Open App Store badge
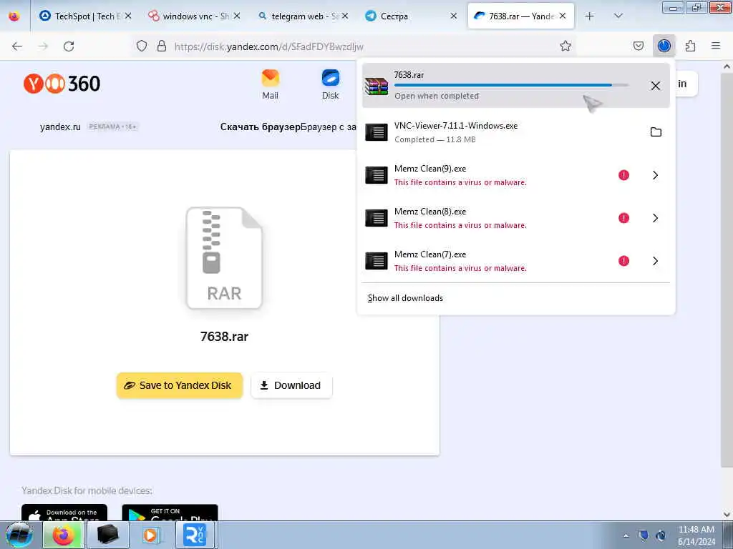Screen dimensions: 733x549 tap(64, 513)
